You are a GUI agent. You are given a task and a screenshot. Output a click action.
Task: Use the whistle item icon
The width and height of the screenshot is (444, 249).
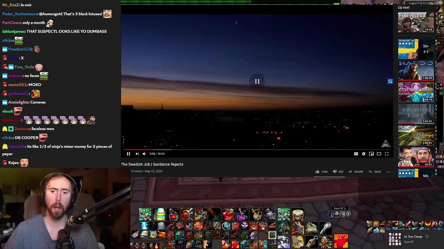pyautogui.click(x=311, y=242)
